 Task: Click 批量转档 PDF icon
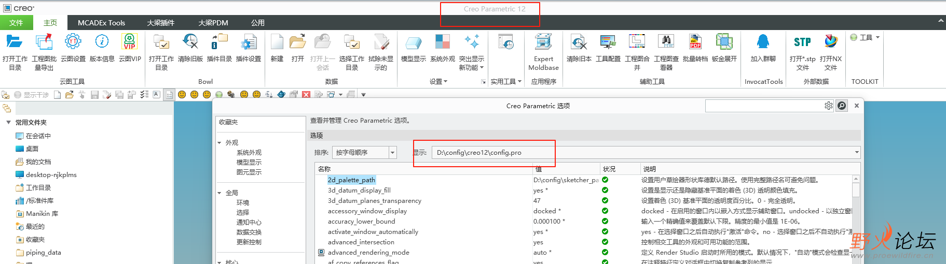click(695, 42)
